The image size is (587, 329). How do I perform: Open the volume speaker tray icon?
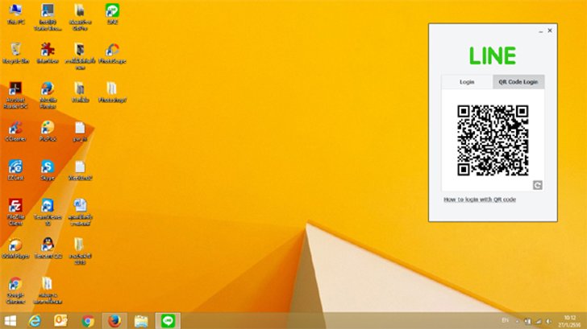(549, 321)
